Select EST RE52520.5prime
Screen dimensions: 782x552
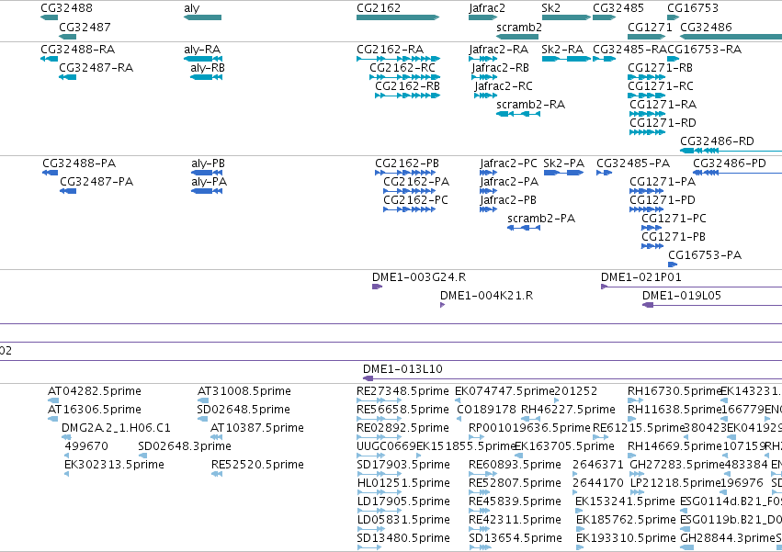pos(217,474)
